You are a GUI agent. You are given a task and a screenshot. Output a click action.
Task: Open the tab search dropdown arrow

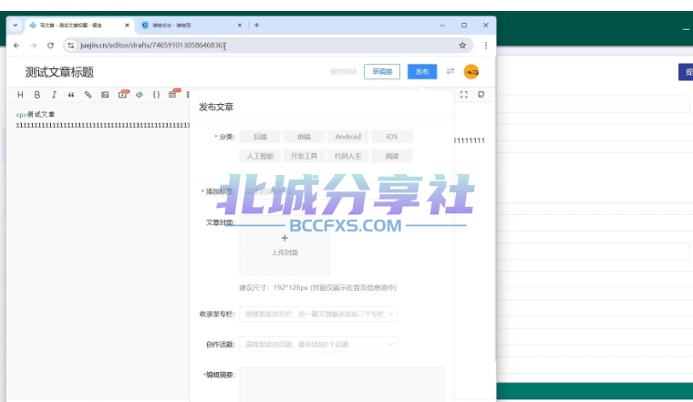point(16,26)
